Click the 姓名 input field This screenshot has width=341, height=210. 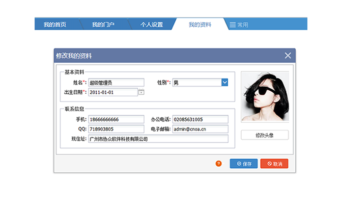[x=116, y=83]
